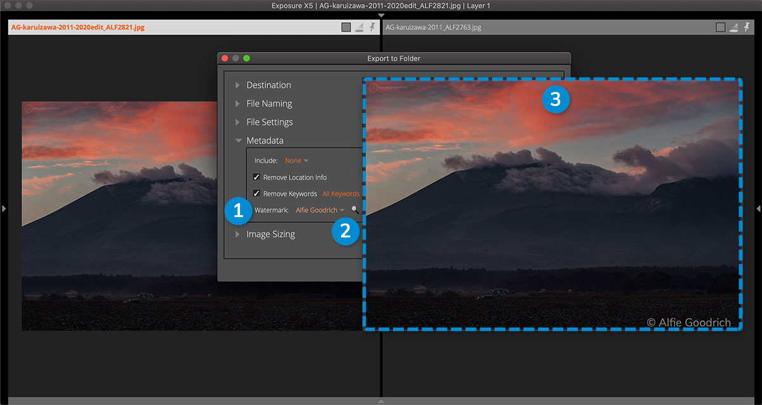Select the AG-karuizawa-2011-2020edit_ALF2821.jpg pane title
762x405 pixels.
point(78,27)
